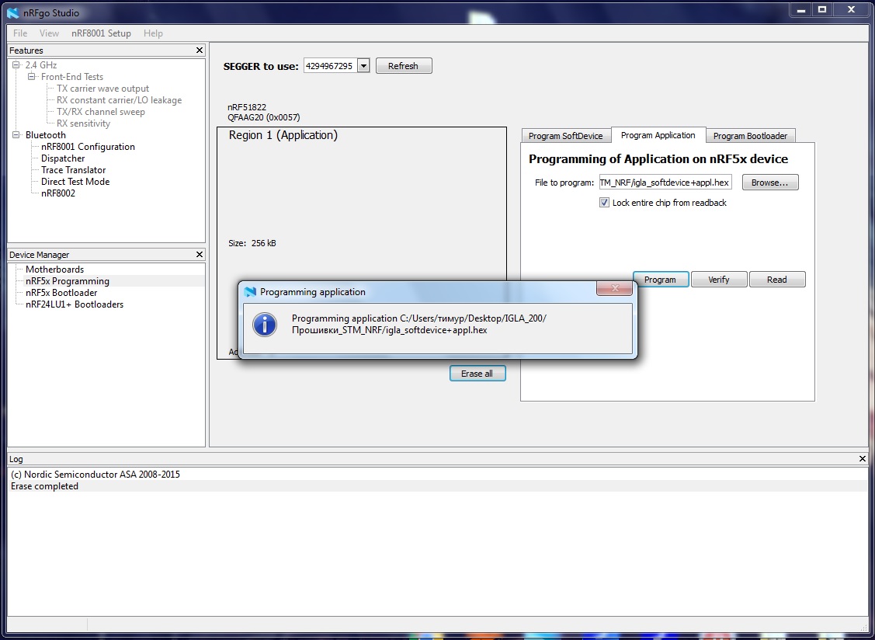This screenshot has height=640, width=875.
Task: Toggle Lock entire chip from readback
Action: pos(604,203)
